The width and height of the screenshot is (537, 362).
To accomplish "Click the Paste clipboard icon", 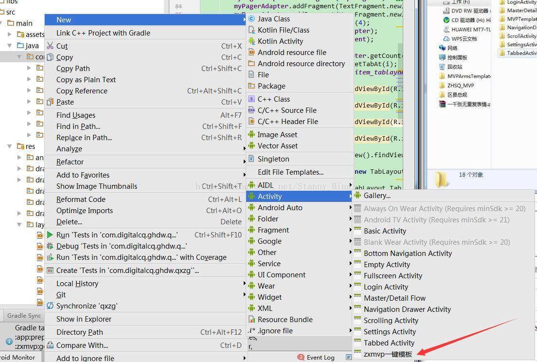I will point(50,102).
